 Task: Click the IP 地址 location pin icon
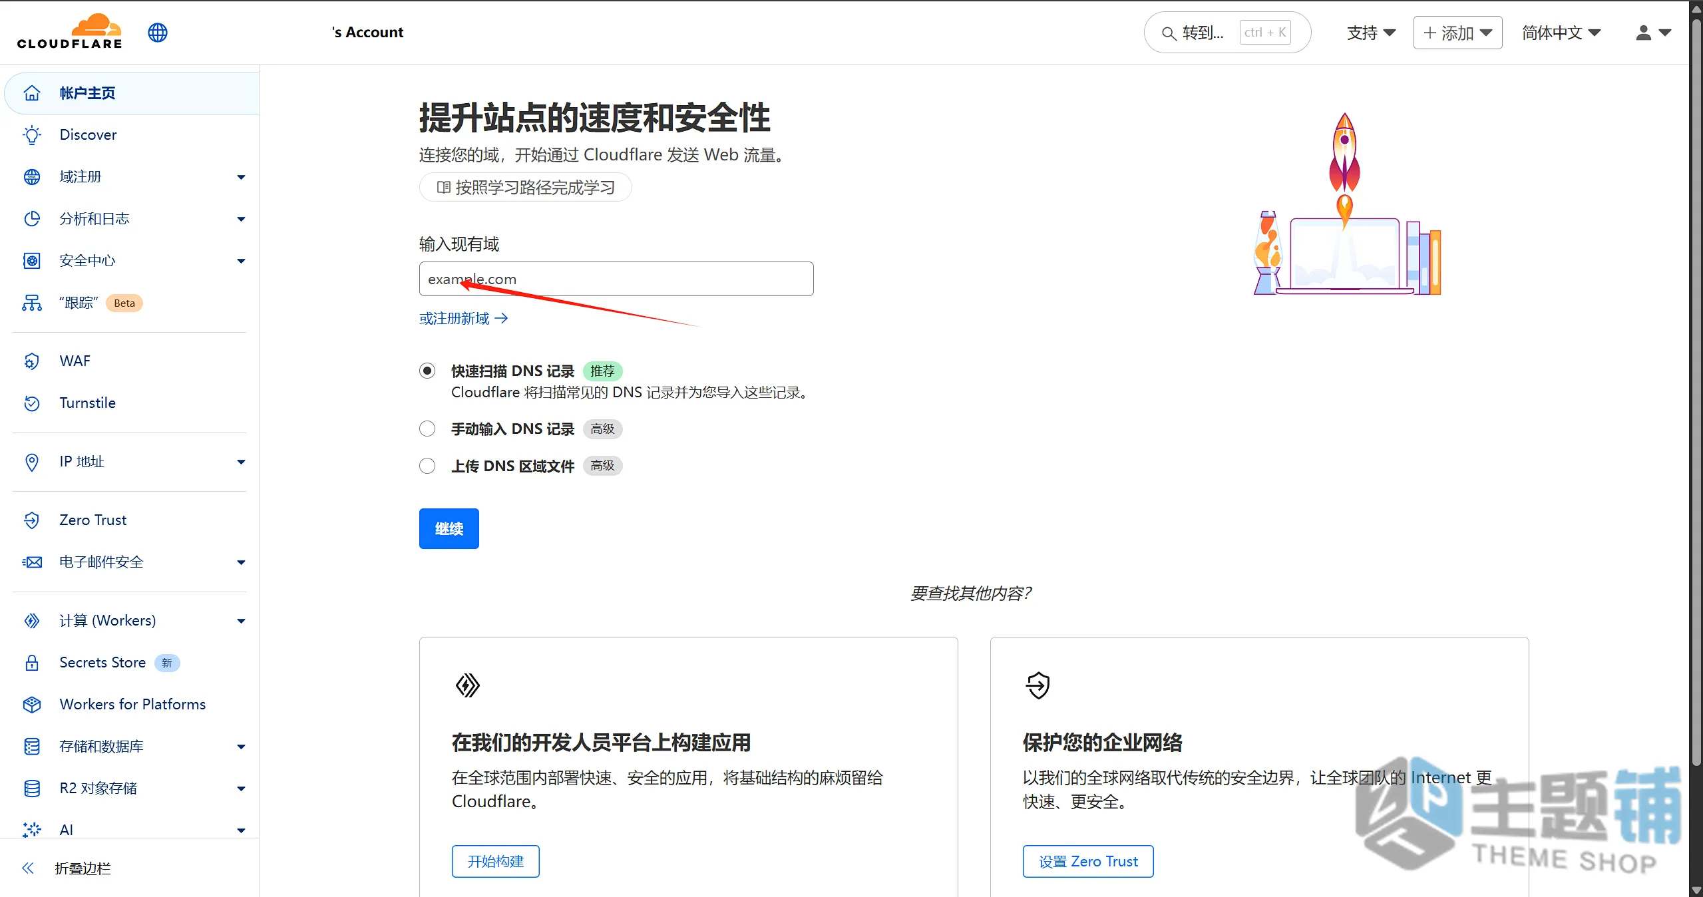(x=32, y=462)
